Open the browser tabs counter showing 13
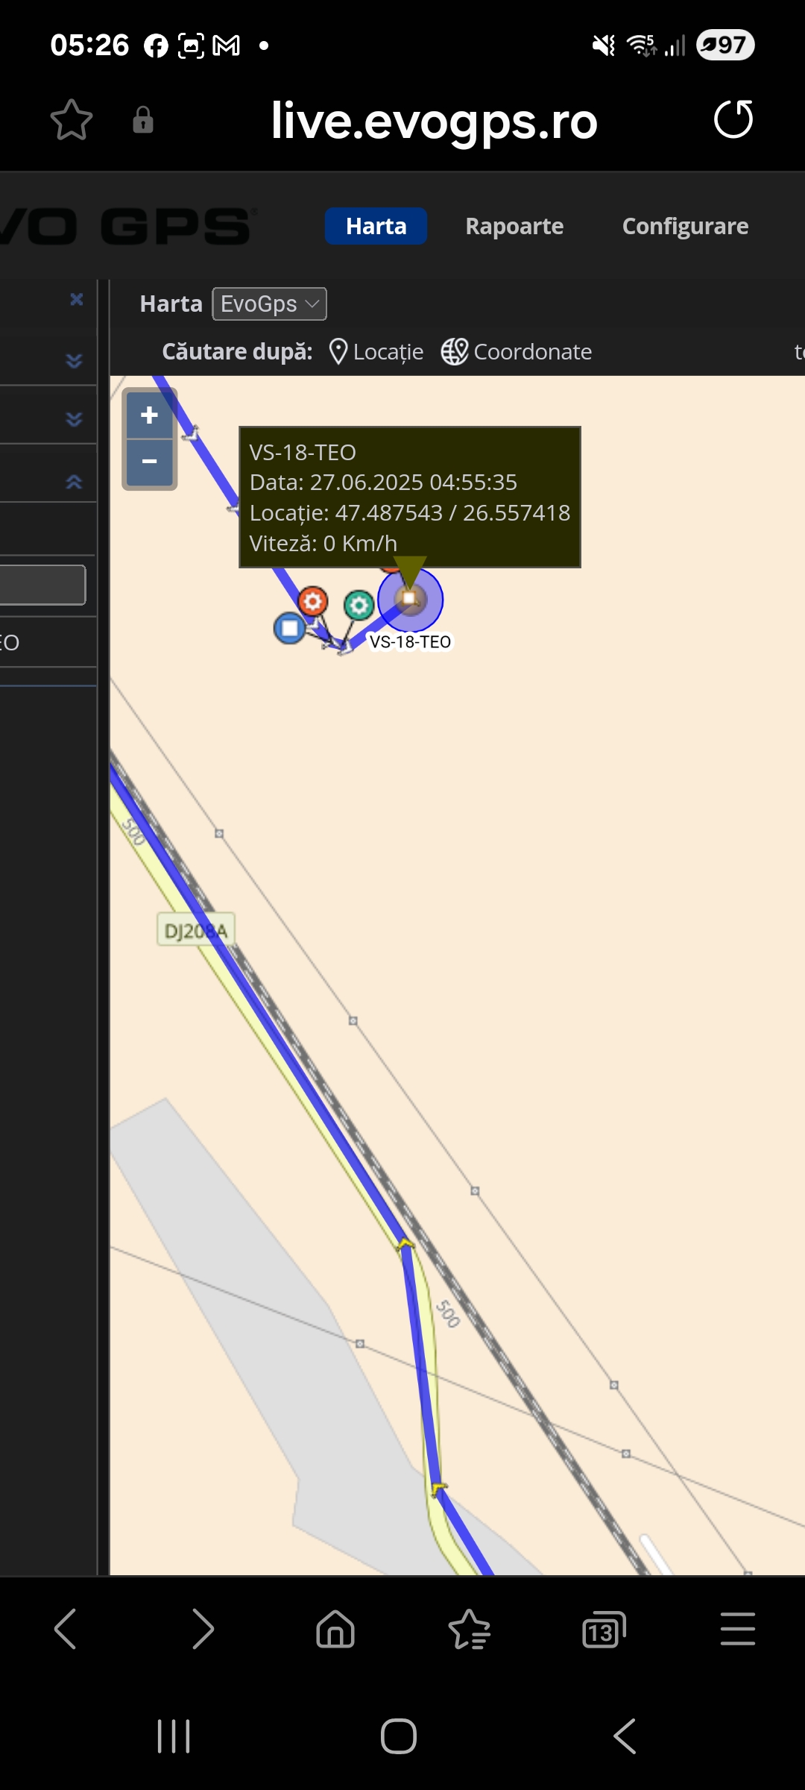 [x=603, y=1630]
